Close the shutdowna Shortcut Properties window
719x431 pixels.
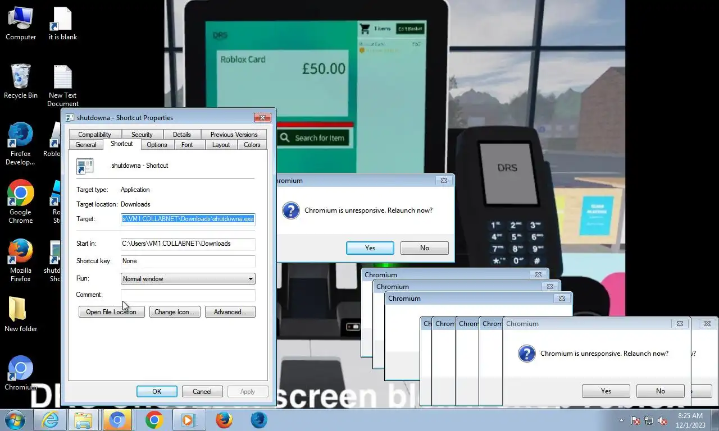pos(262,117)
